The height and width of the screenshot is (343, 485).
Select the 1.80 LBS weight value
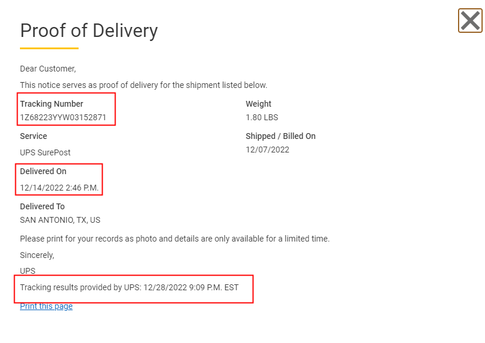coord(262,117)
